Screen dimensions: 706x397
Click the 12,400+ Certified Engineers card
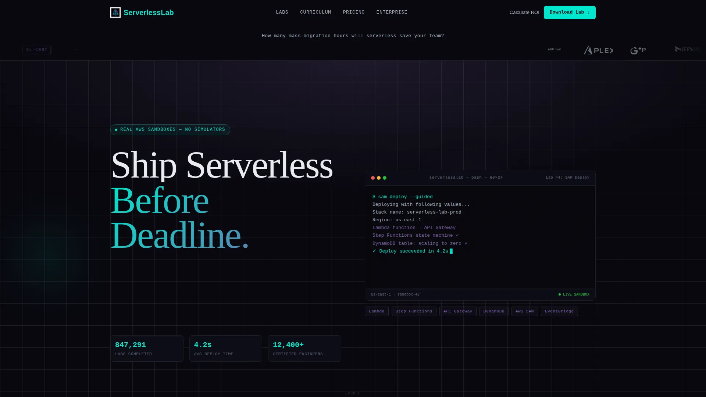pos(304,348)
